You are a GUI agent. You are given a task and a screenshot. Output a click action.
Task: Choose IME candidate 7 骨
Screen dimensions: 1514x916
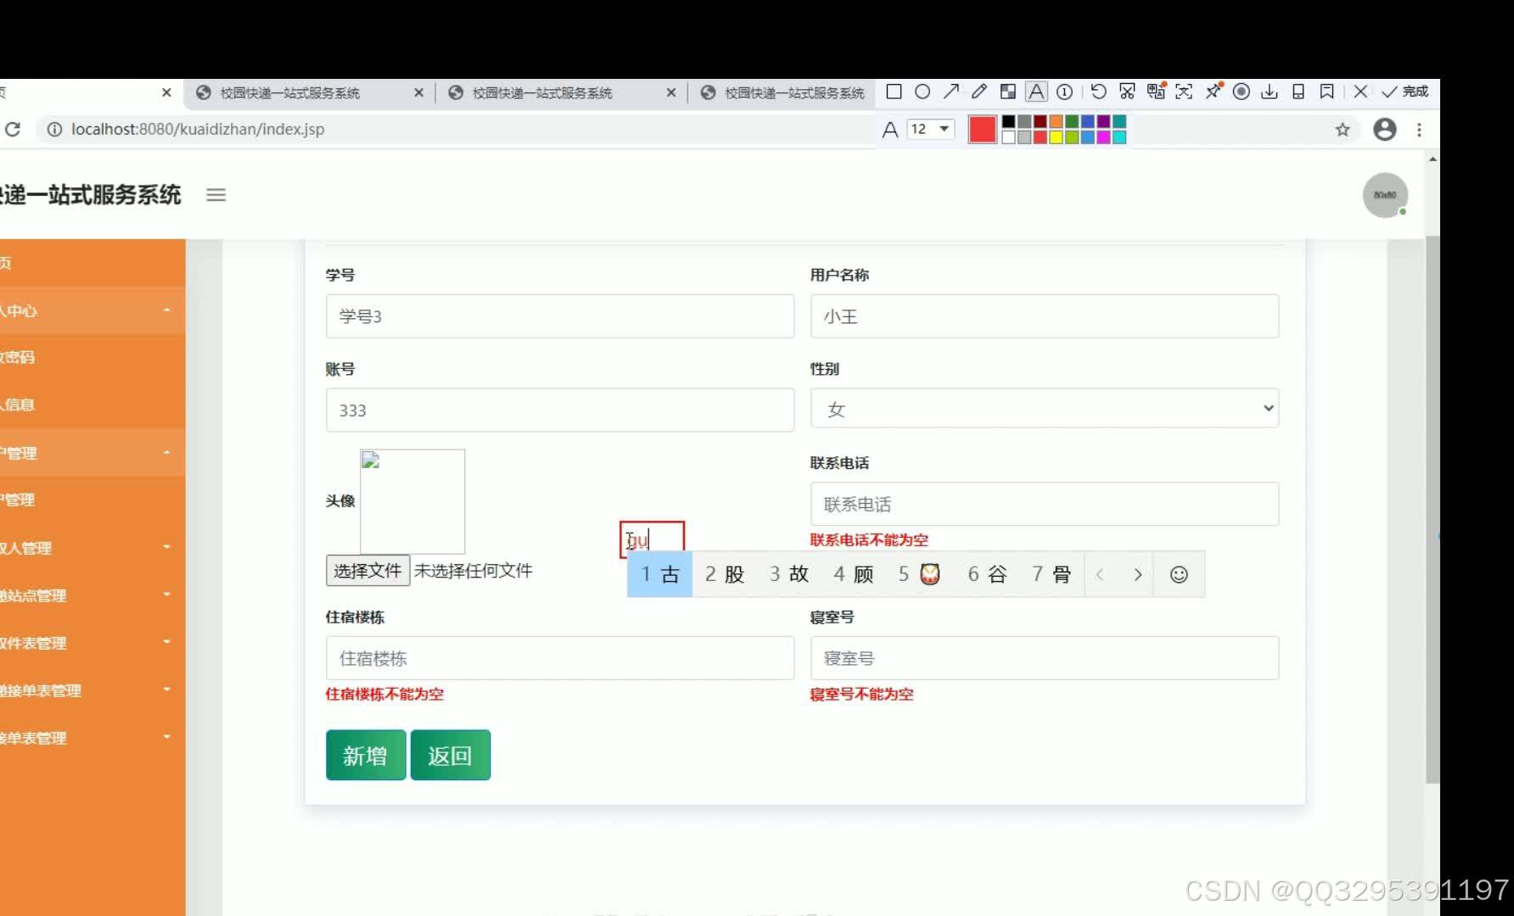(x=1051, y=574)
